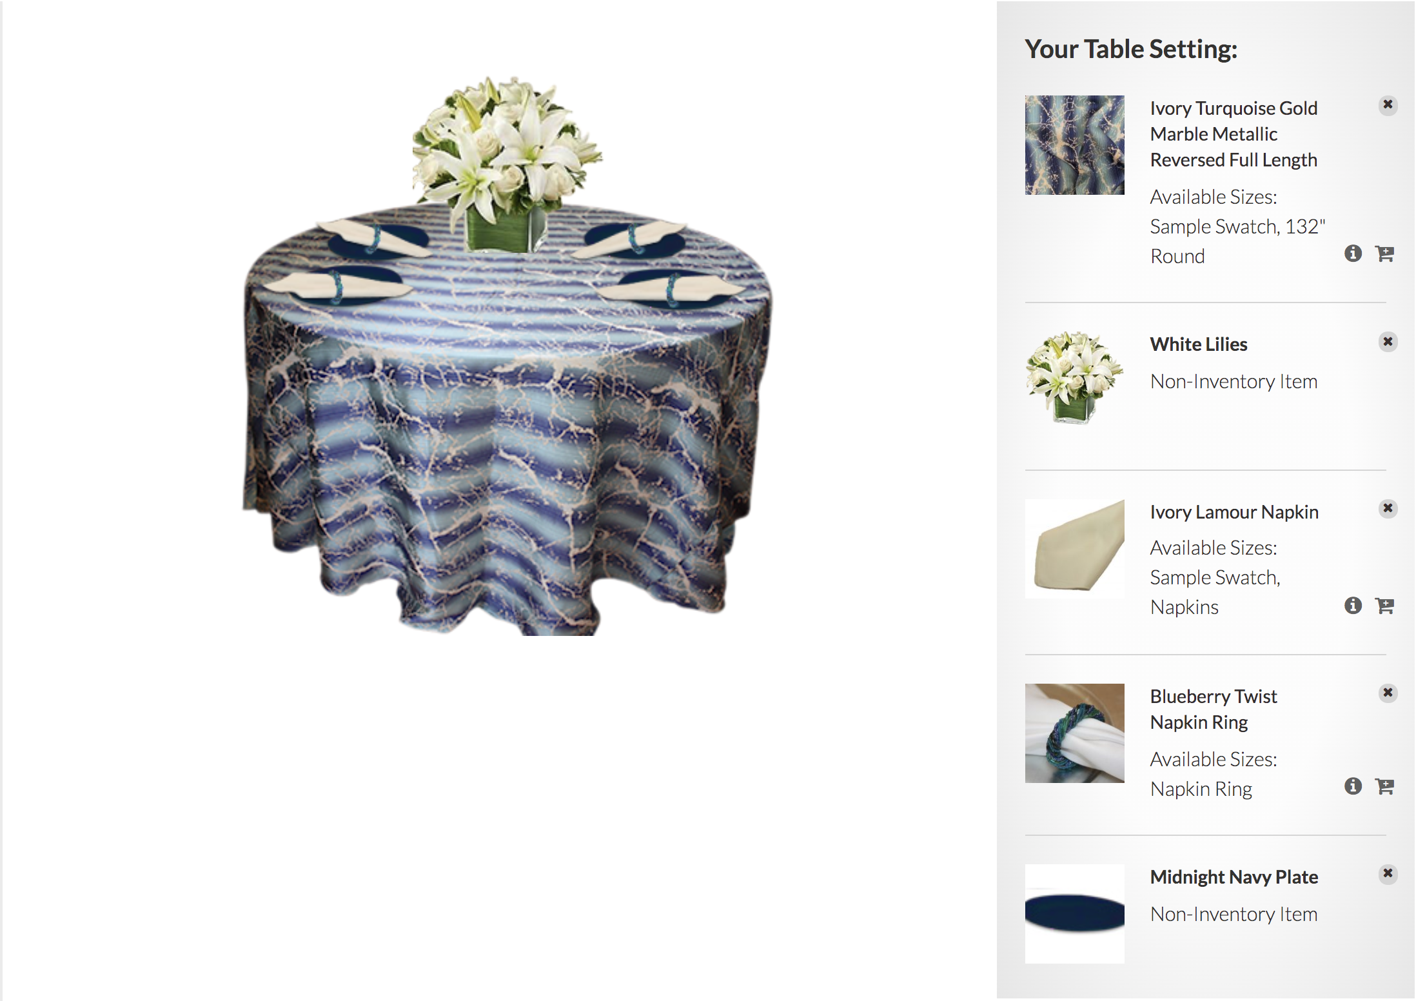Open the White Lilies thumbnail image
The image size is (1416, 1001).
[1074, 377]
